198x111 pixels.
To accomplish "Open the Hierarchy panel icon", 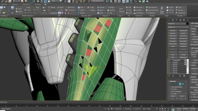I will [176, 20].
